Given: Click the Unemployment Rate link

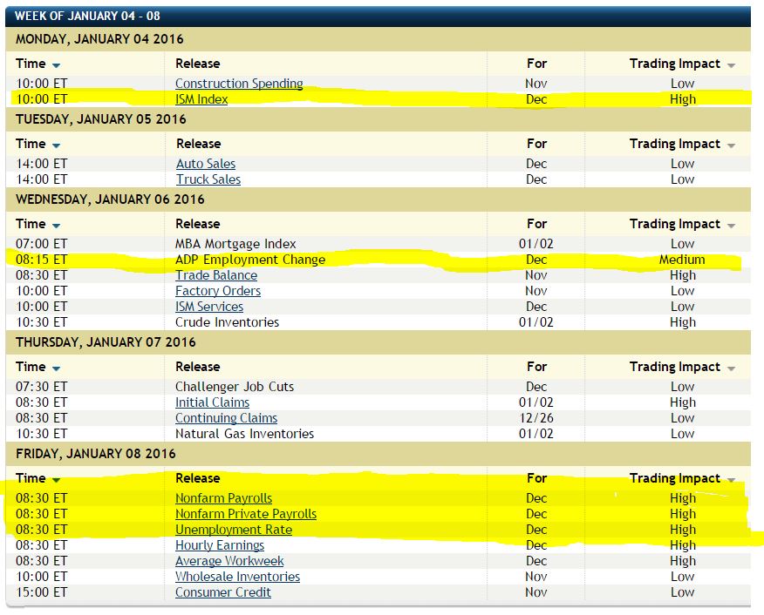Looking at the screenshot, I should pyautogui.click(x=234, y=530).
